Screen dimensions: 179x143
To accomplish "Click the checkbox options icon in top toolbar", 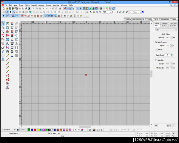I will tap(60, 8).
